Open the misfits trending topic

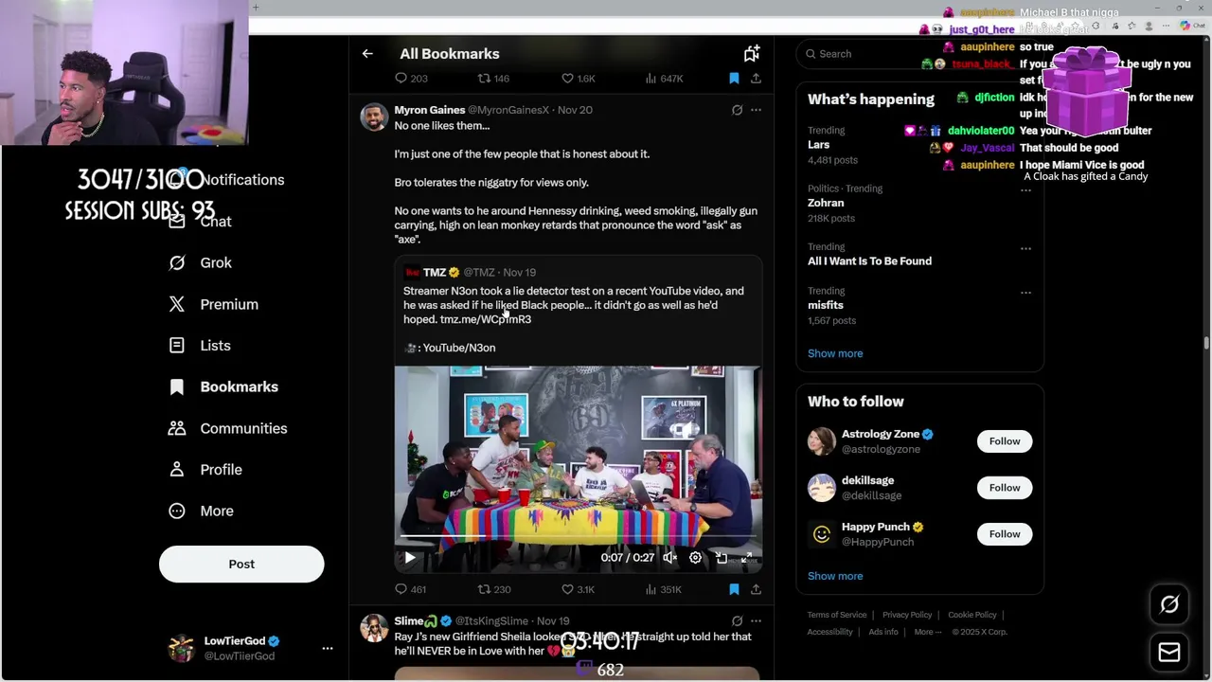[x=825, y=305]
